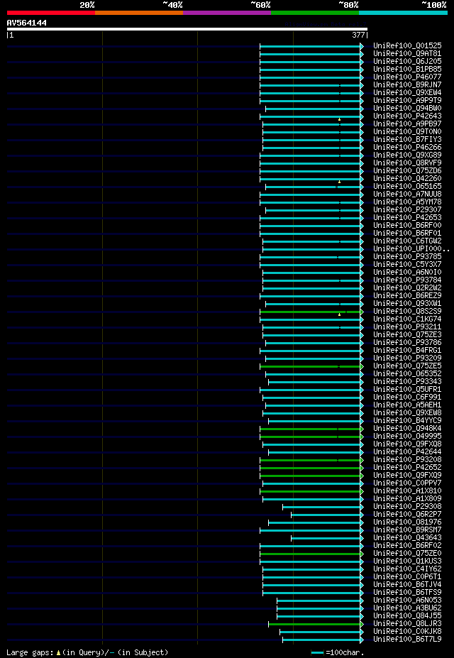Open hit UniRef100_B6T7L9
The width and height of the screenshot is (454, 658).
coord(407,639)
